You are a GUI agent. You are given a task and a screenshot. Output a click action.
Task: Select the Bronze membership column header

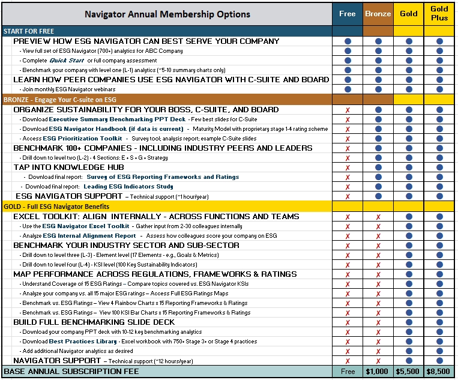click(x=378, y=14)
